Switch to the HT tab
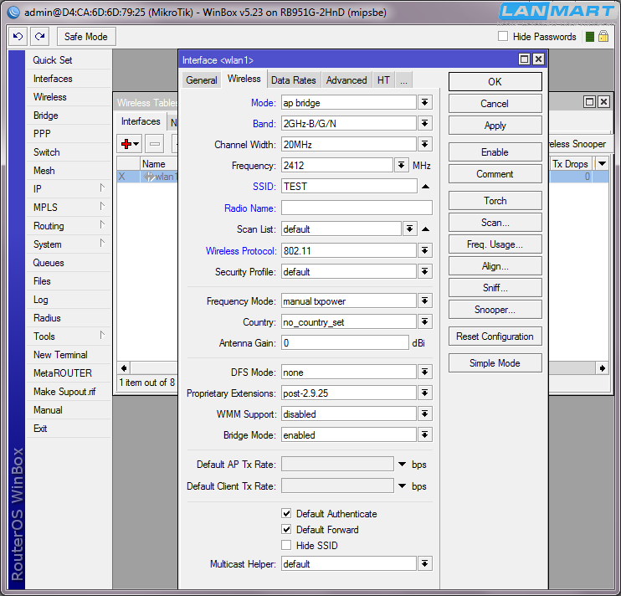This screenshot has height=596, width=621. click(383, 80)
